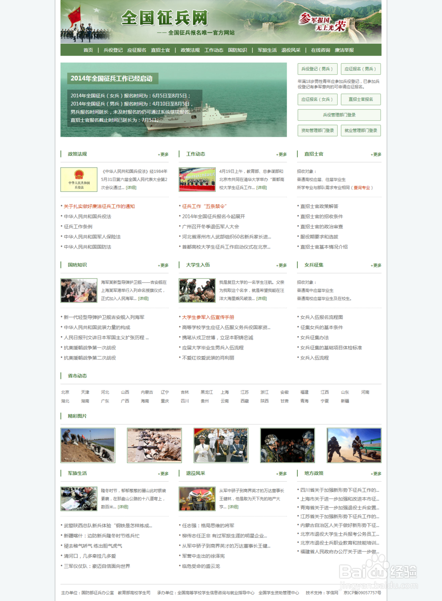Open 应届大学毕业生男兵入伍流程 link
This screenshot has height=601, width=442.
click(213, 348)
